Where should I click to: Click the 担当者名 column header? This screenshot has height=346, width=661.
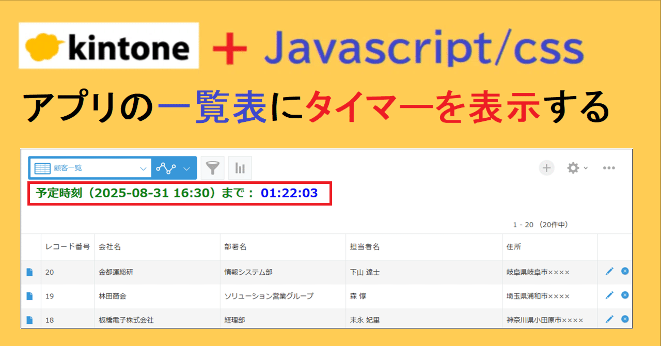(424, 247)
